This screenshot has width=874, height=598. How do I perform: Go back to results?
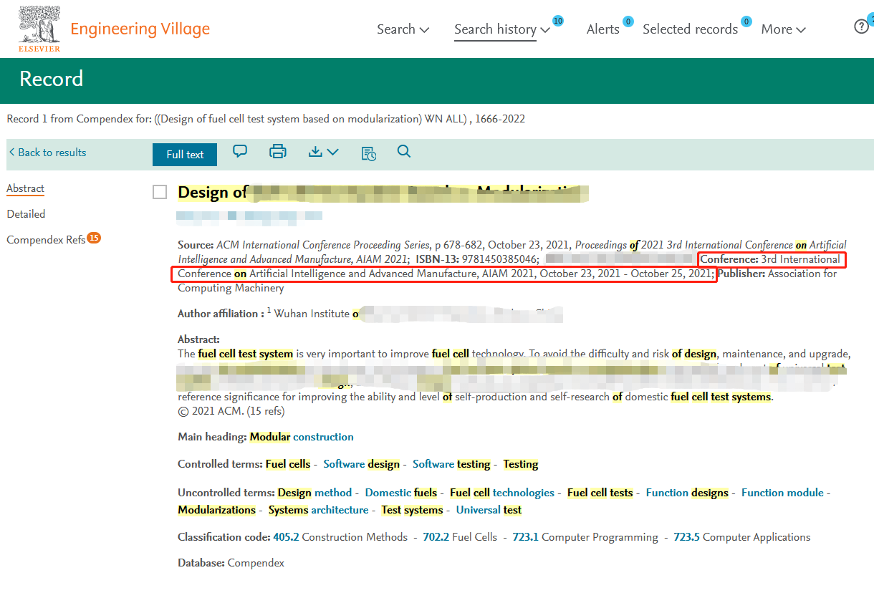47,153
